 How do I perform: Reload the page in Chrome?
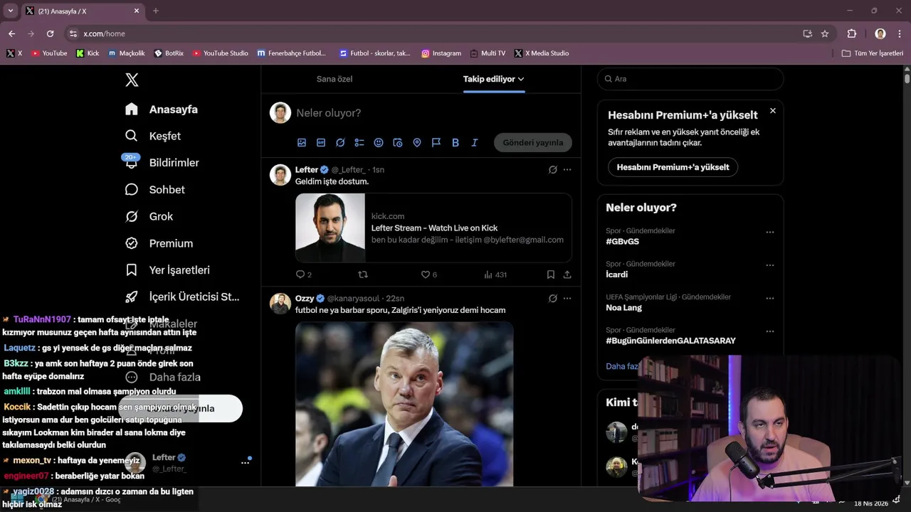(x=50, y=33)
